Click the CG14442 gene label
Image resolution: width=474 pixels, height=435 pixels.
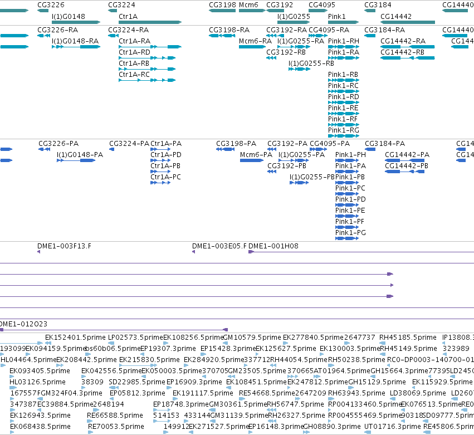coord(396,16)
